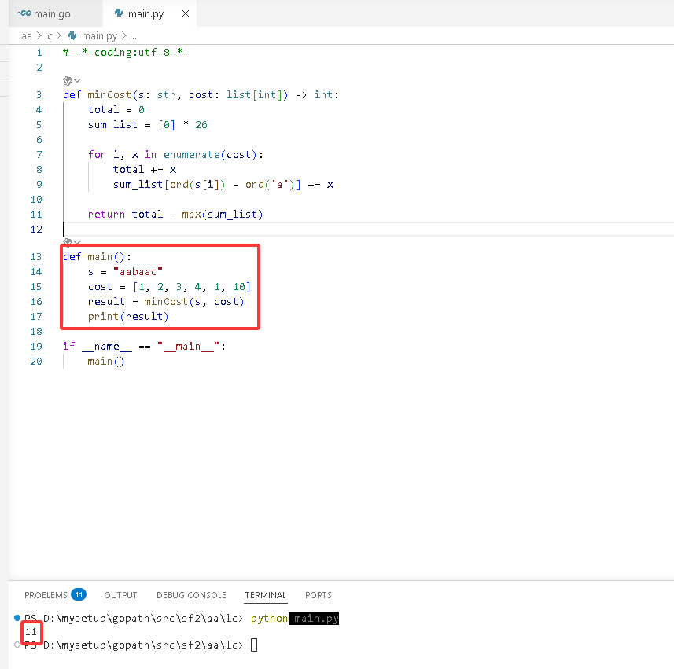Click the hollow prompt marker in terminal

tap(17, 645)
